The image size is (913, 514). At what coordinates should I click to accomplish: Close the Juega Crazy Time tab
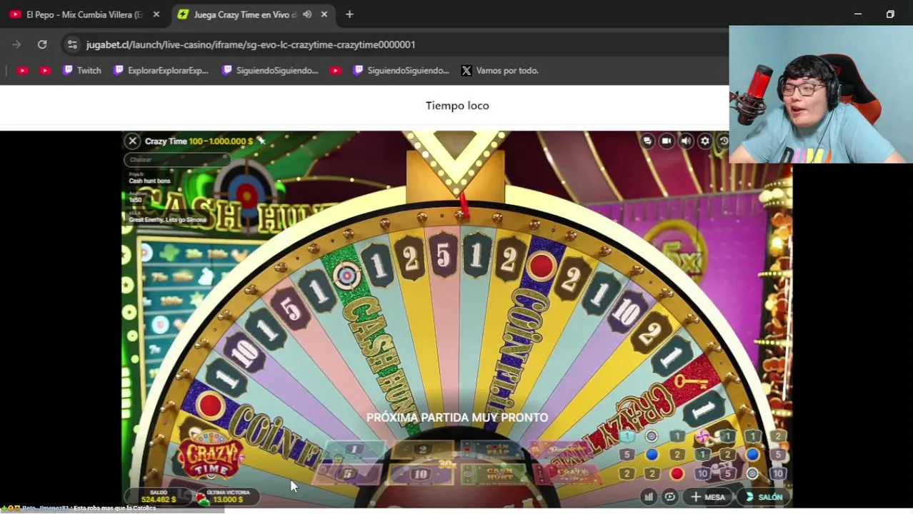(x=324, y=14)
